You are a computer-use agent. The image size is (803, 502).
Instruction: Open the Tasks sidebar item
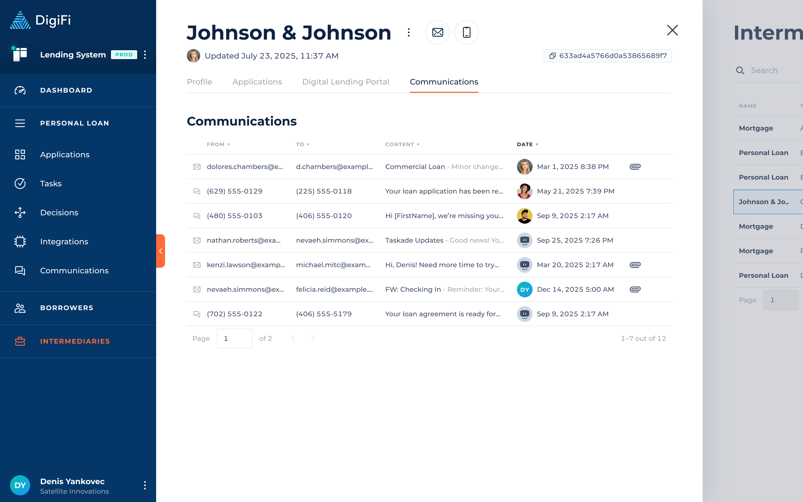[51, 184]
